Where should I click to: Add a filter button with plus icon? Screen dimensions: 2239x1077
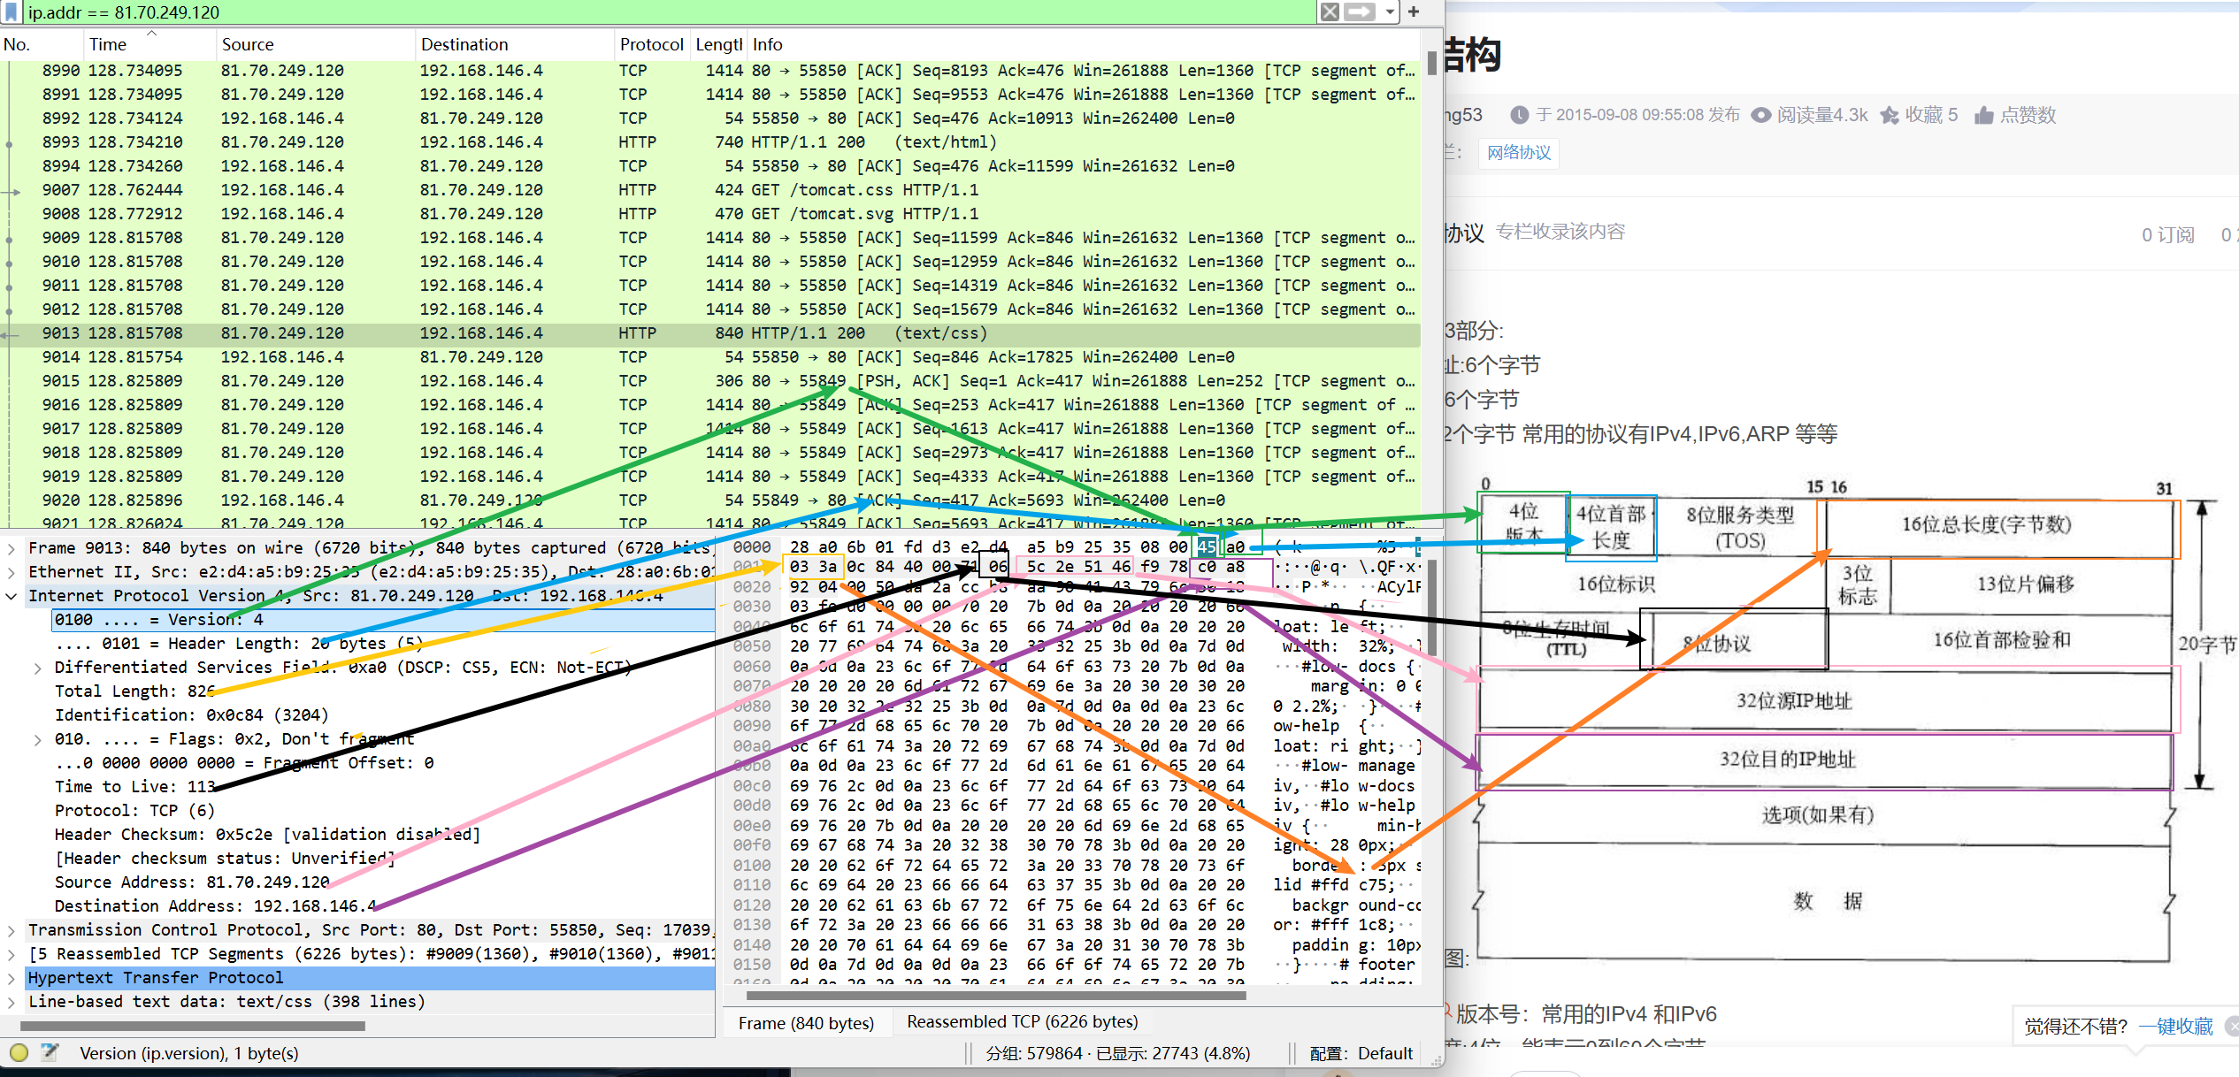point(1414,11)
